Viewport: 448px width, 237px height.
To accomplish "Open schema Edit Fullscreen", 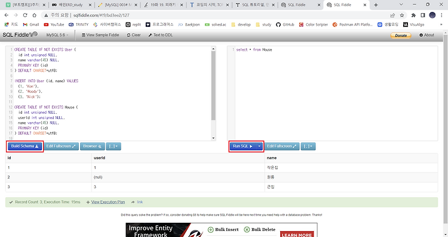I will [x=61, y=146].
